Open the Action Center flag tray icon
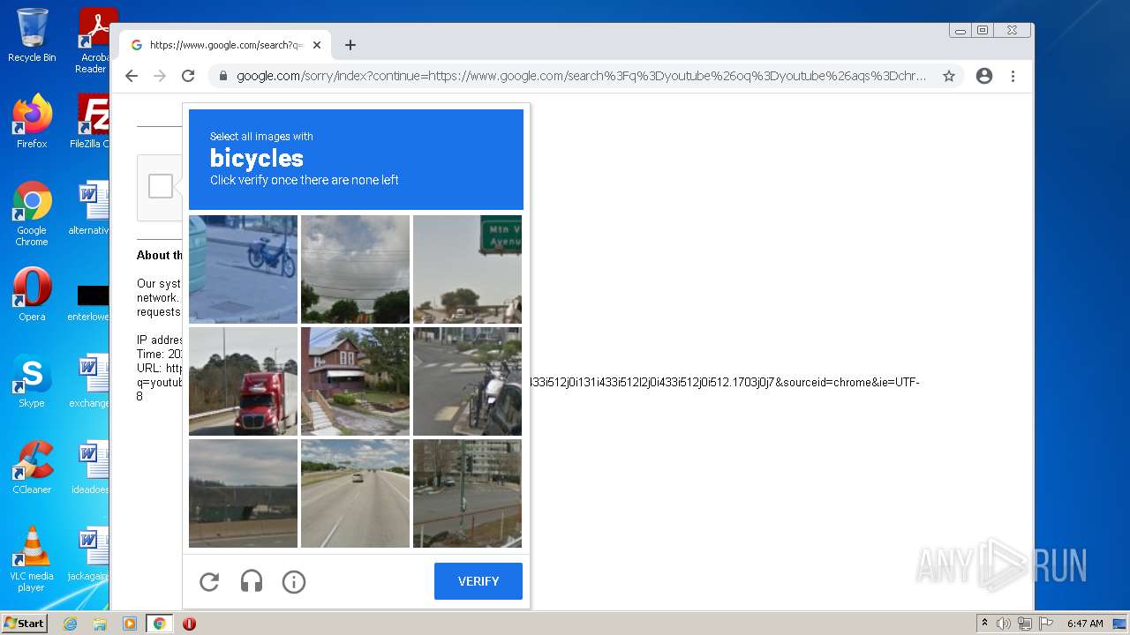This screenshot has width=1130, height=635. [1045, 624]
